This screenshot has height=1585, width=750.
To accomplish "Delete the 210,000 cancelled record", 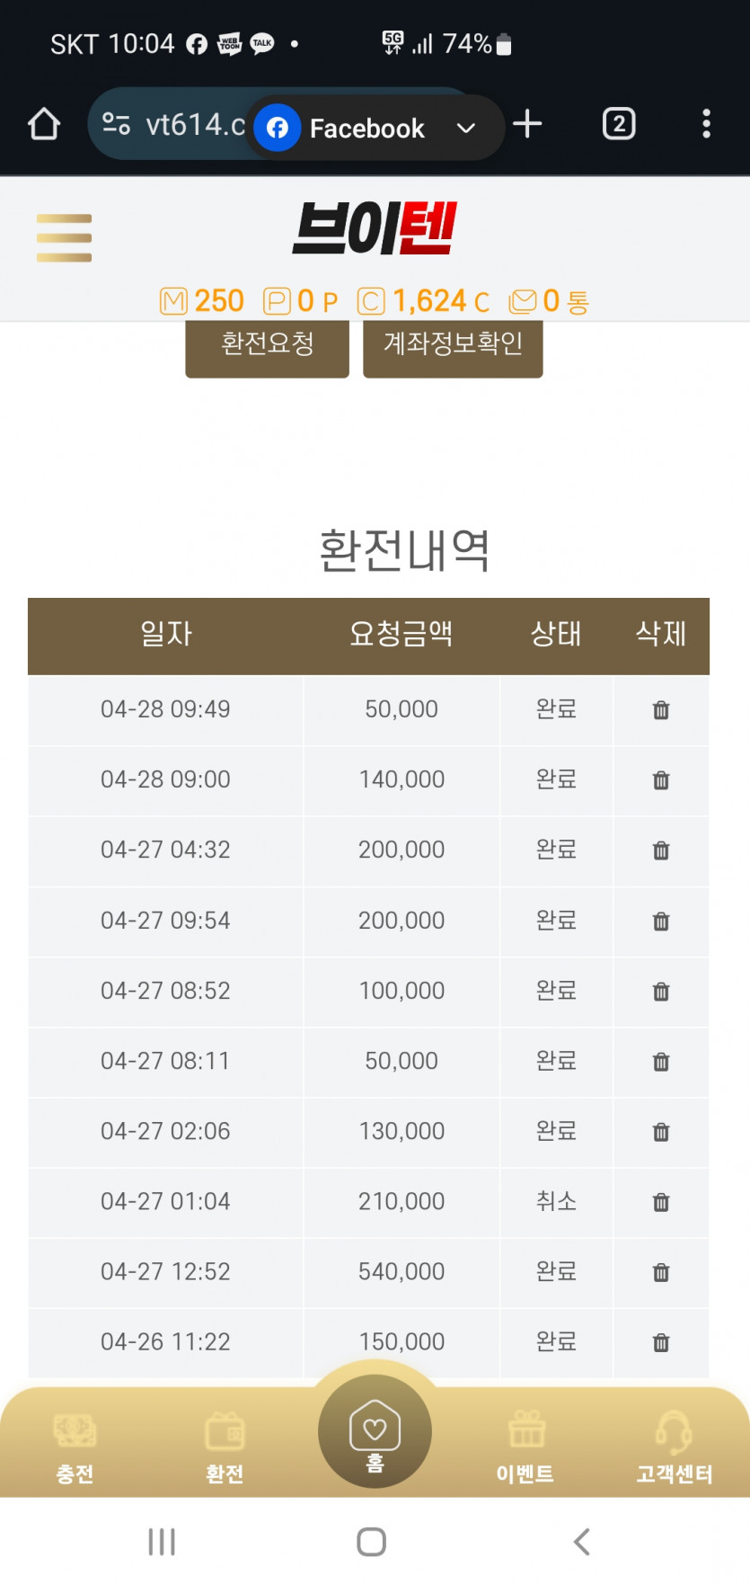I will tap(661, 1202).
